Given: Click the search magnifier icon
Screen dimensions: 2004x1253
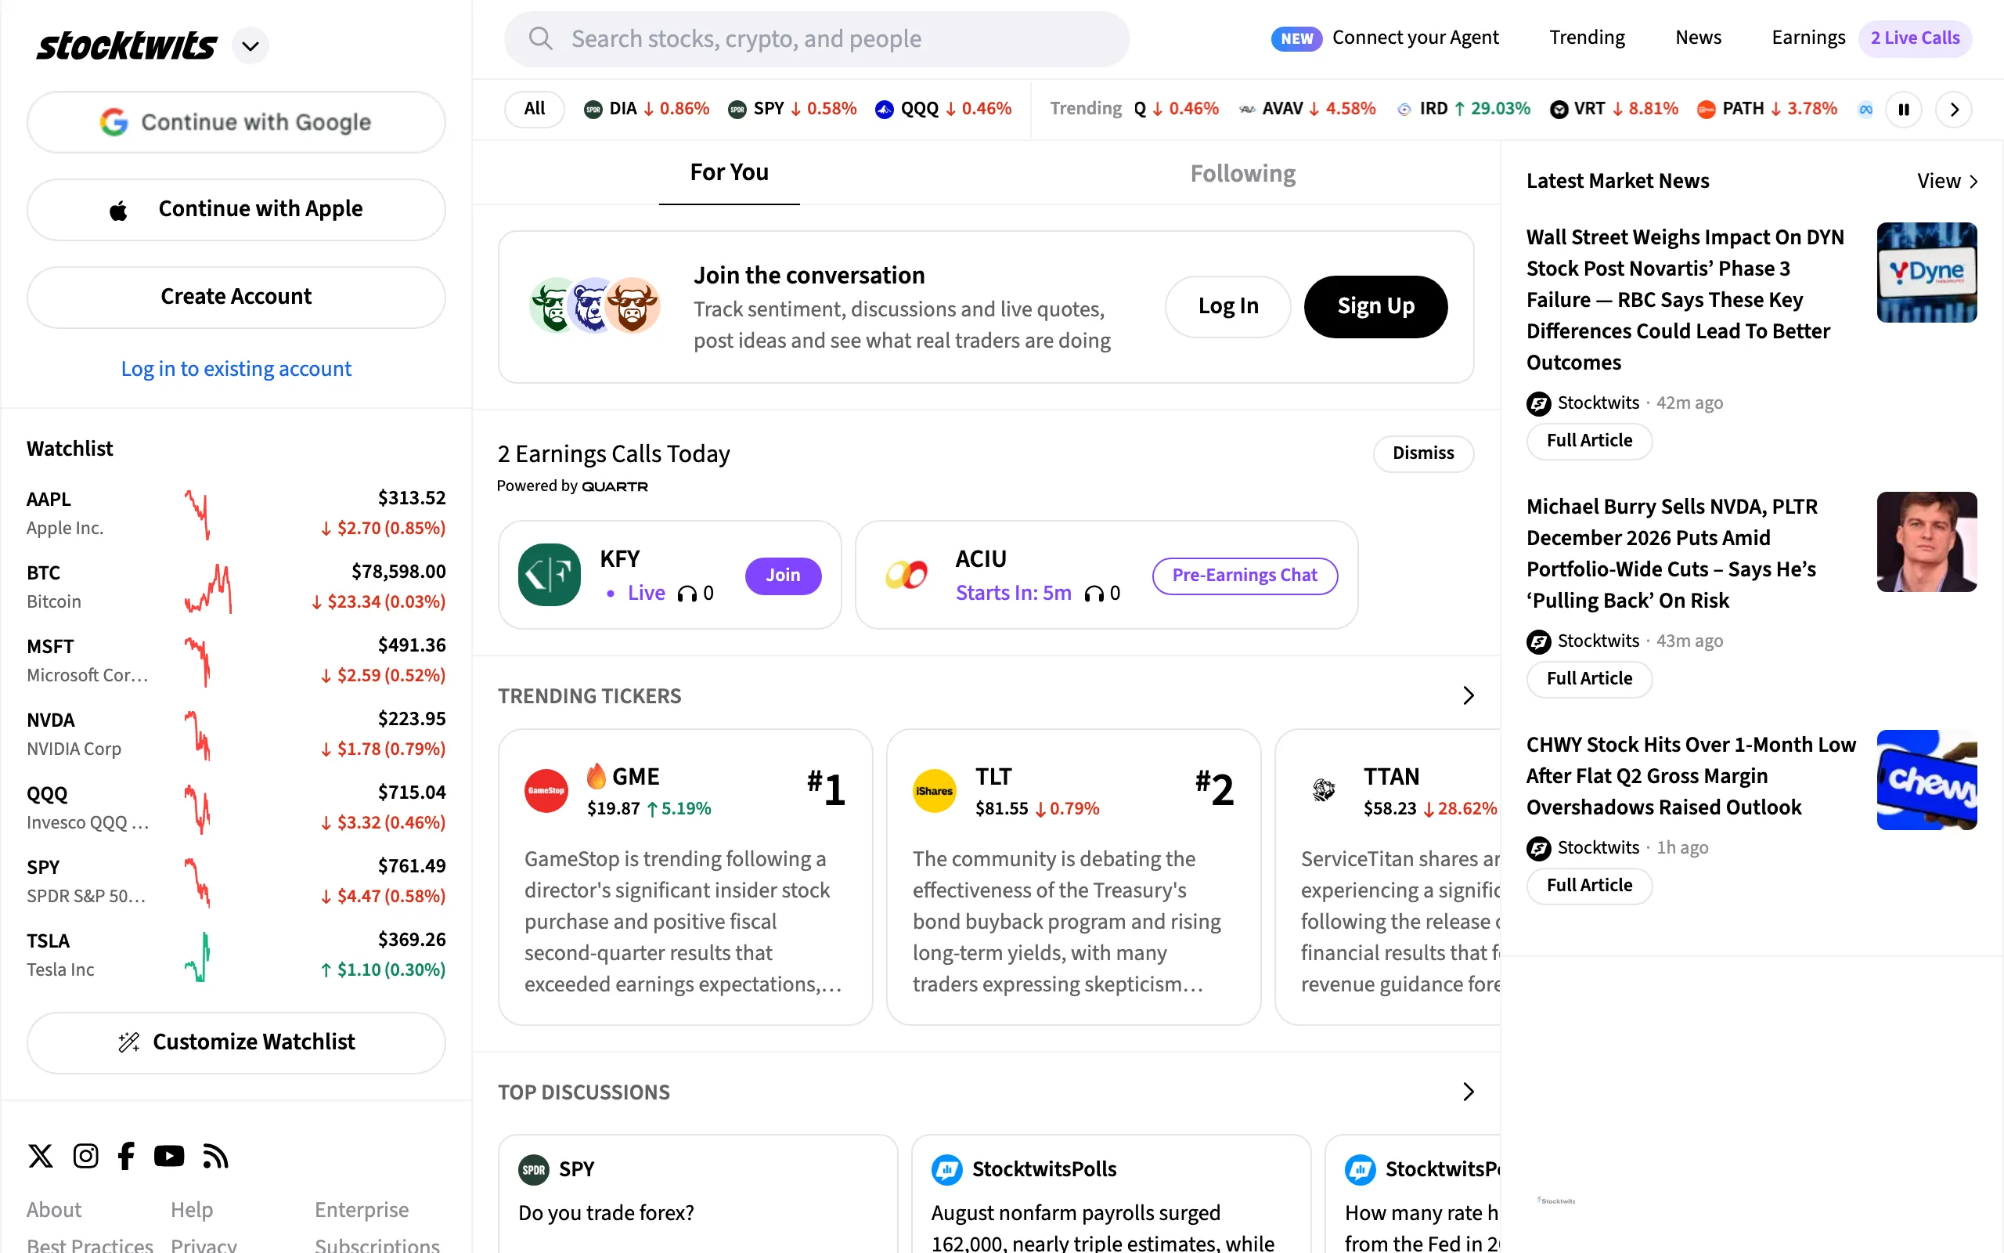Looking at the screenshot, I should coord(540,38).
